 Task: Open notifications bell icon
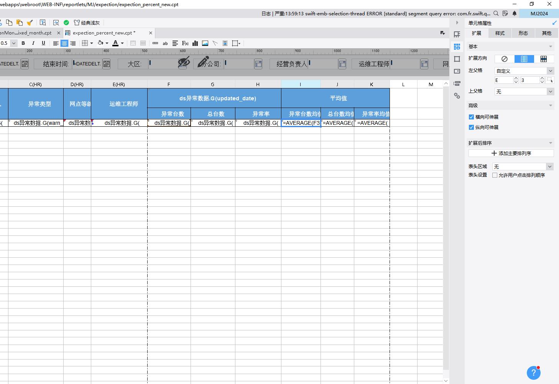point(515,13)
